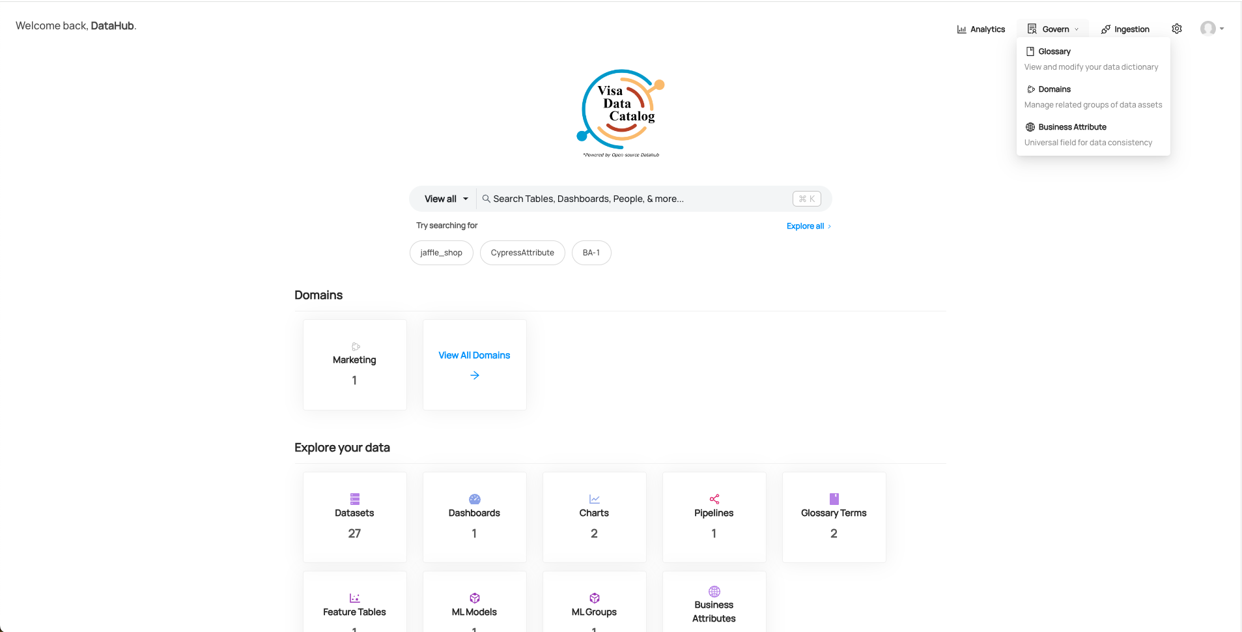
Task: Select Business Attribute from Govern menu
Action: pyautogui.click(x=1072, y=127)
